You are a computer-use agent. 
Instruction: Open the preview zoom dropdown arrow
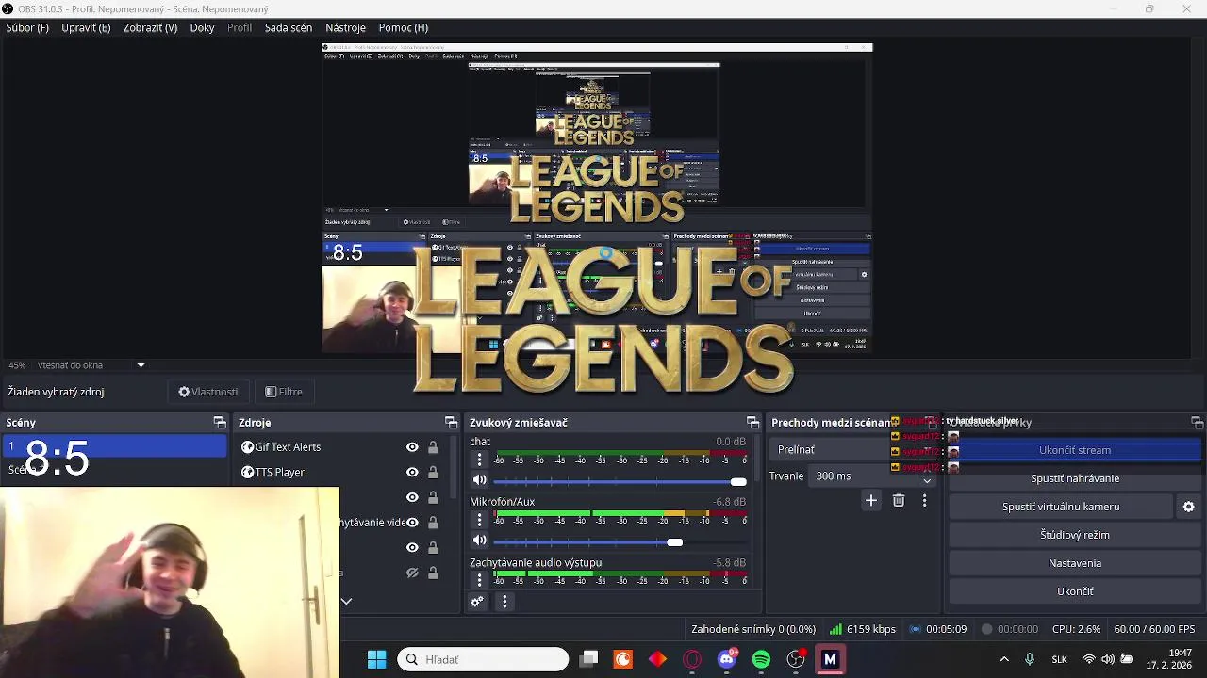141,365
